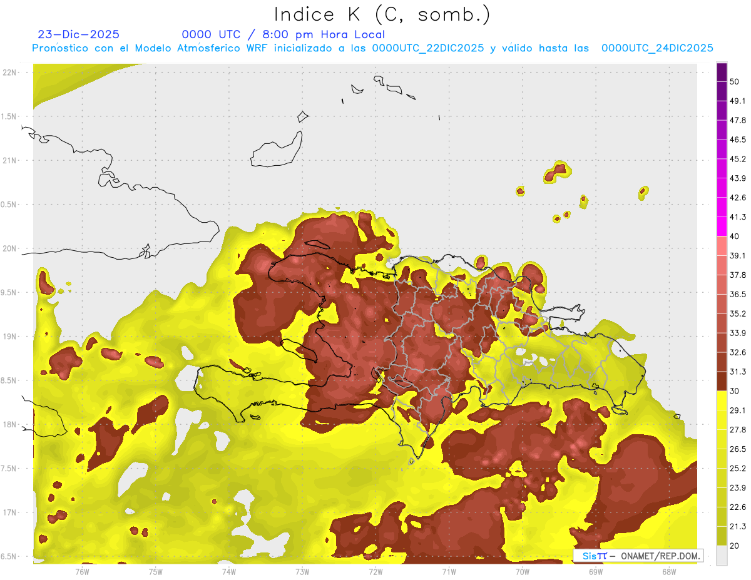Click the '73W' longitude label
This screenshot has width=751, height=580.
point(302,572)
